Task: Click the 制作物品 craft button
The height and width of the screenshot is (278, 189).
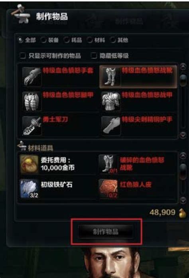Action: tap(106, 232)
